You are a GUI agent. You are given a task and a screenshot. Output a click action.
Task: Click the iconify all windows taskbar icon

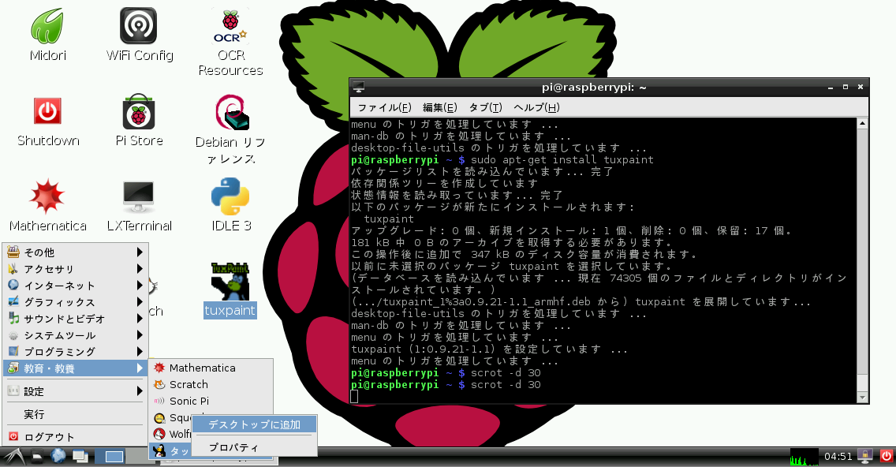[x=80, y=456]
